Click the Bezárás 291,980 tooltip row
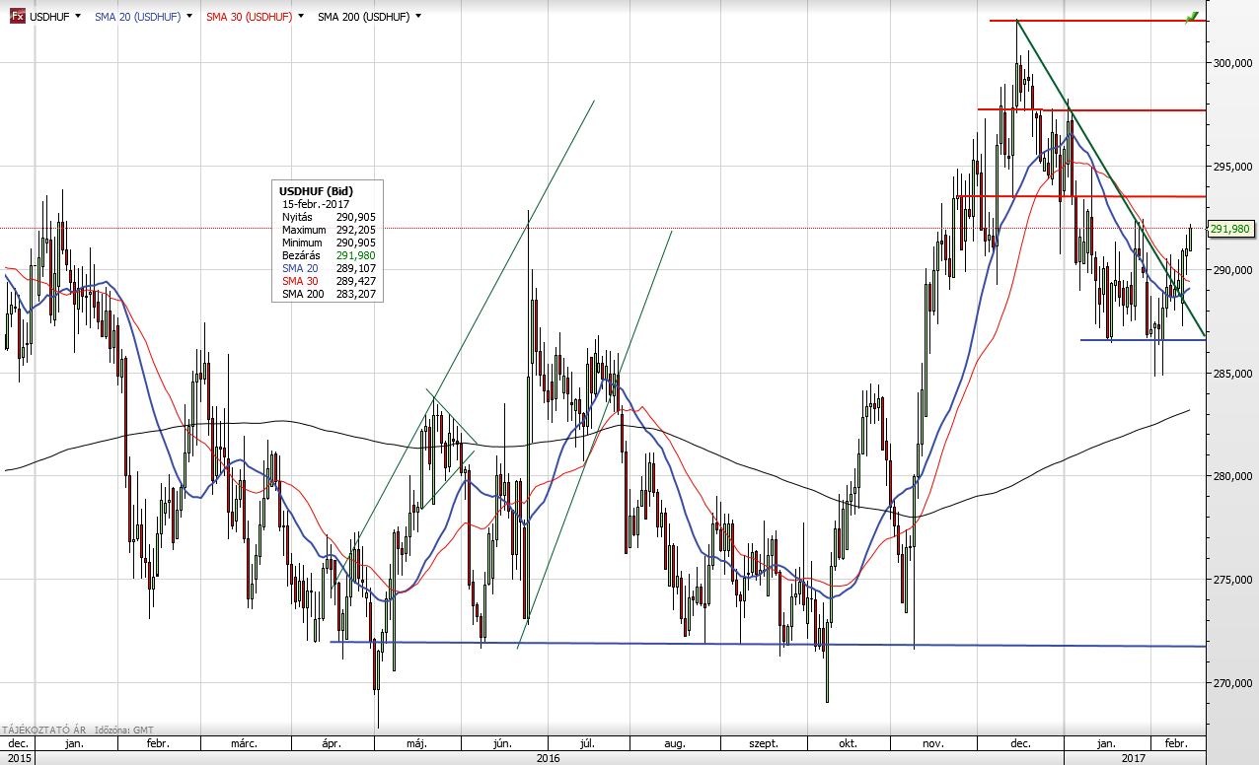The image size is (1259, 765). click(x=329, y=255)
